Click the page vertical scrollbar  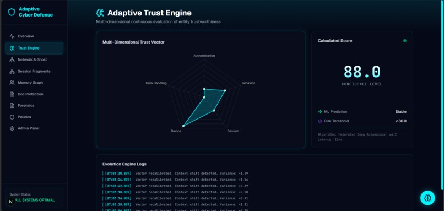click(442, 95)
